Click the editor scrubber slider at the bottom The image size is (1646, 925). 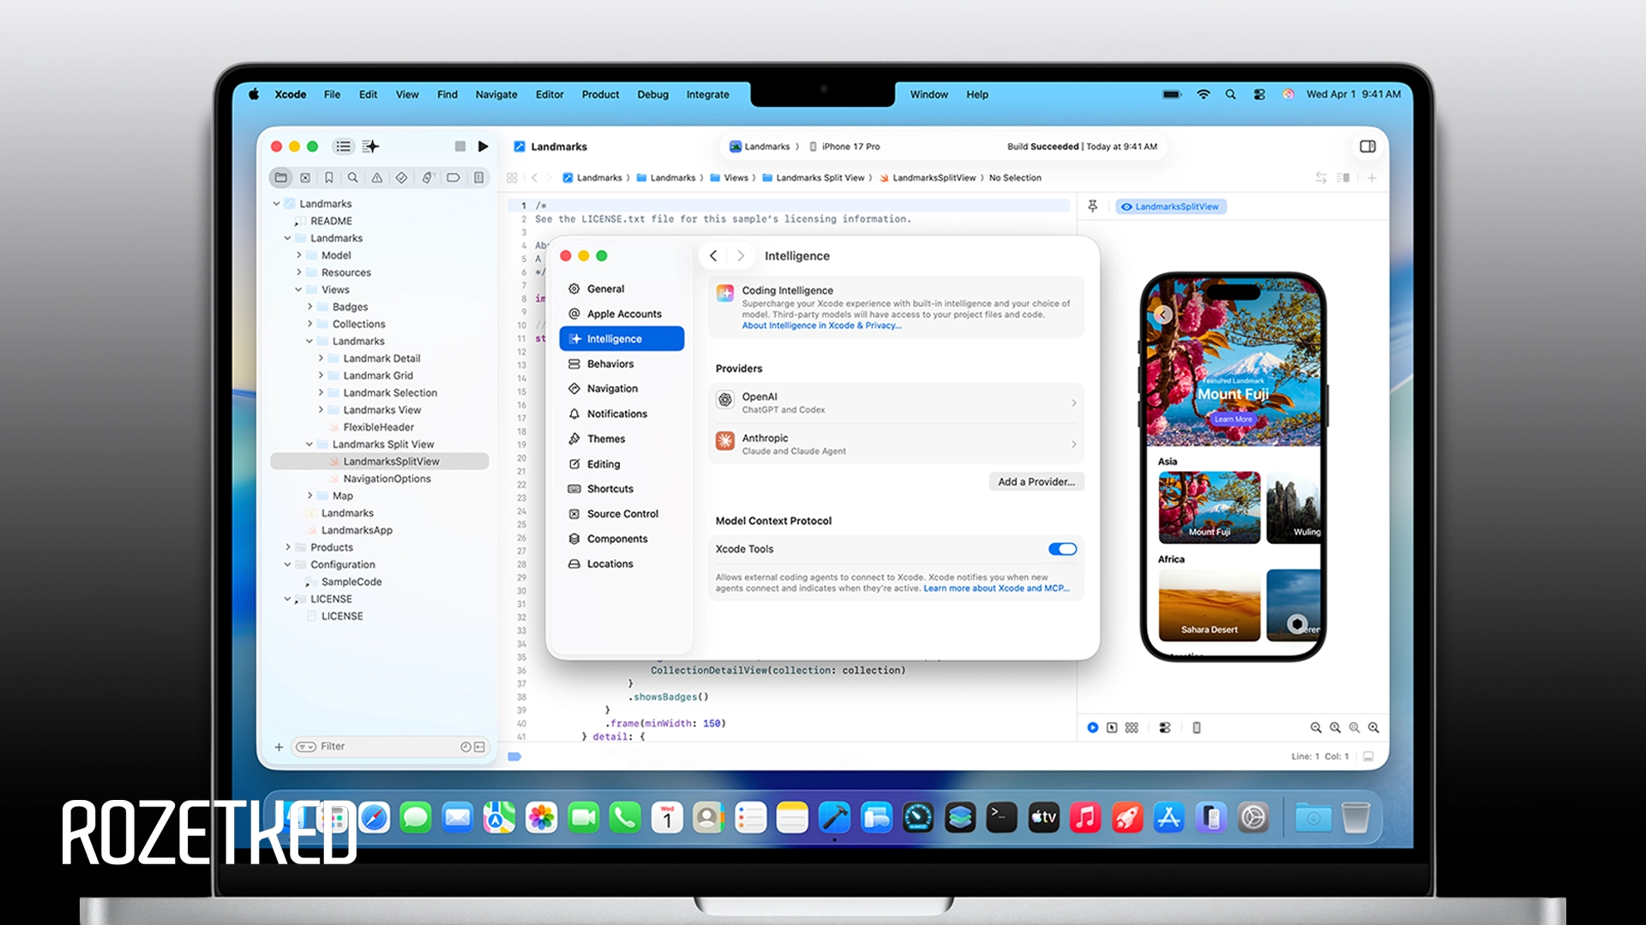[x=515, y=756]
